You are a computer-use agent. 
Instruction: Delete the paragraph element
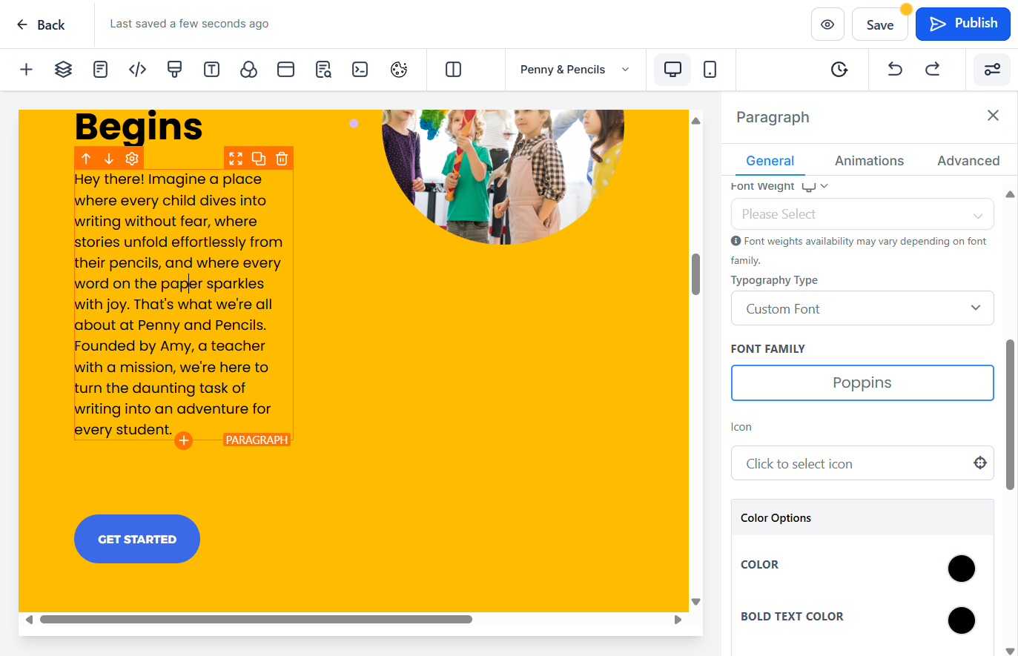pos(282,159)
